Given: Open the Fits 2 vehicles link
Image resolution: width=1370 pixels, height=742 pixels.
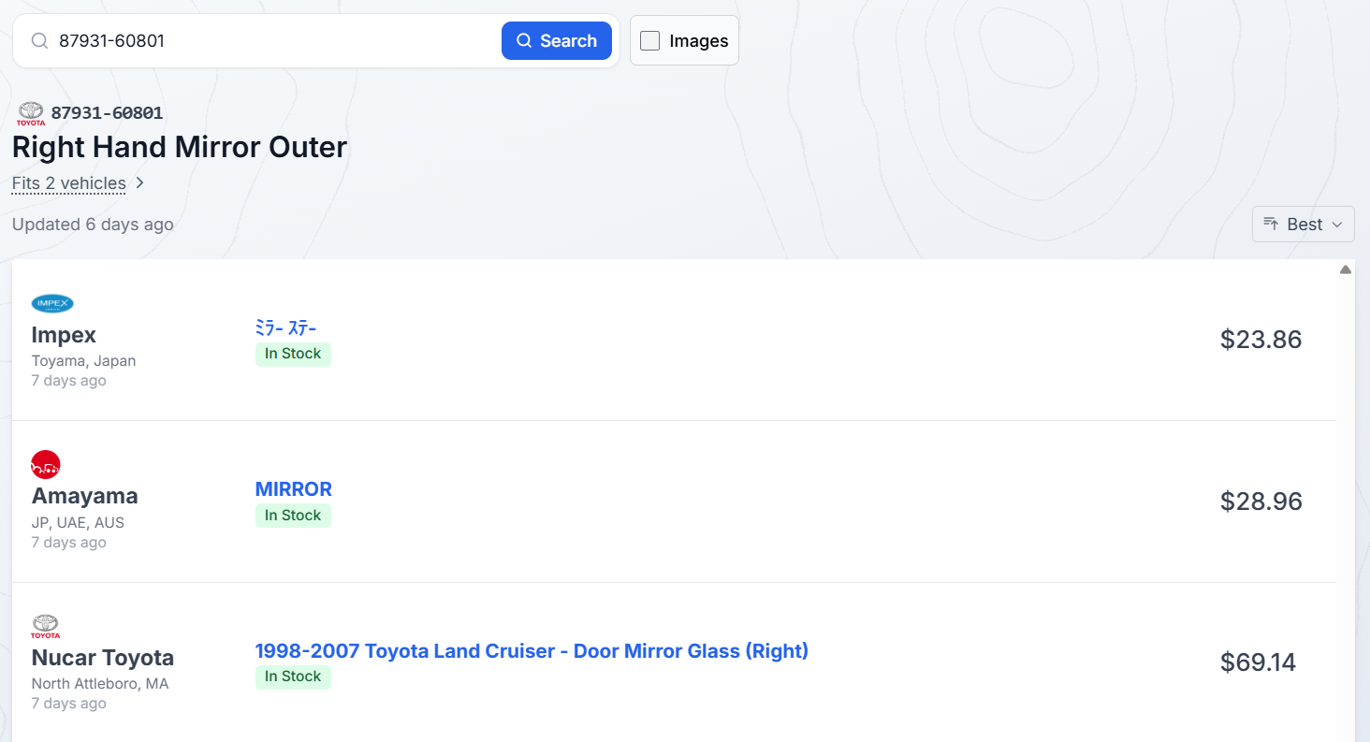Looking at the screenshot, I should pos(69,183).
